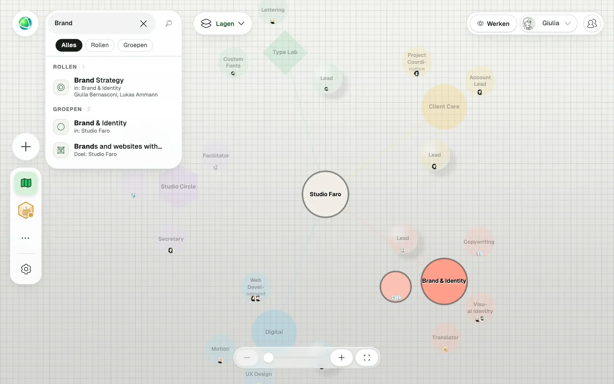Viewport: 614px width, 384px height.
Task: Open the orange hexagon box icon
Action: [x=26, y=210]
